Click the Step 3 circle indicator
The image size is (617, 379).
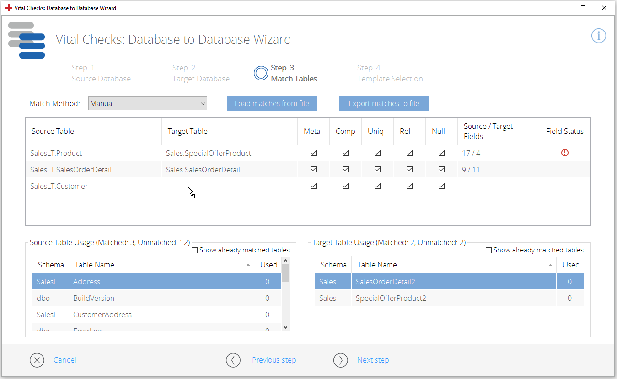click(261, 73)
